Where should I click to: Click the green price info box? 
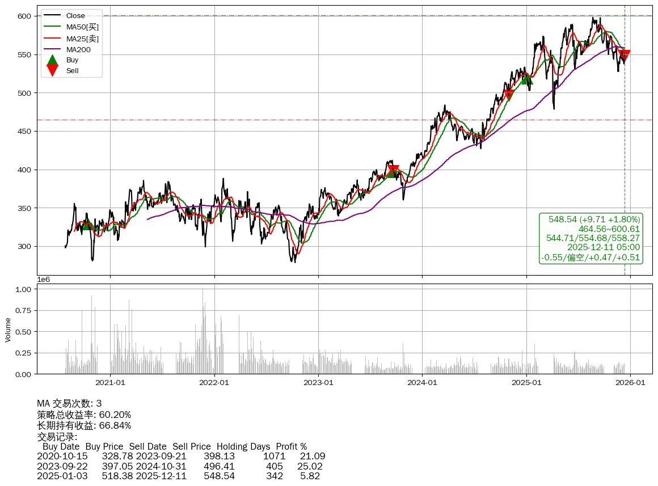pyautogui.click(x=592, y=238)
